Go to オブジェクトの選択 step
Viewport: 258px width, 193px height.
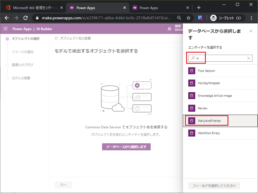(25, 39)
